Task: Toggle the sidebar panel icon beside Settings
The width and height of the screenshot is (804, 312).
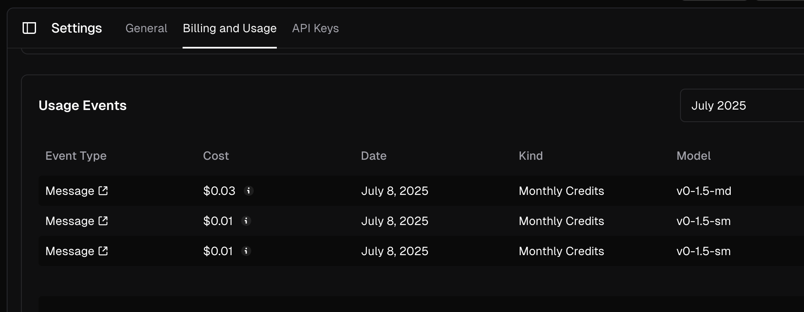Action: point(29,28)
